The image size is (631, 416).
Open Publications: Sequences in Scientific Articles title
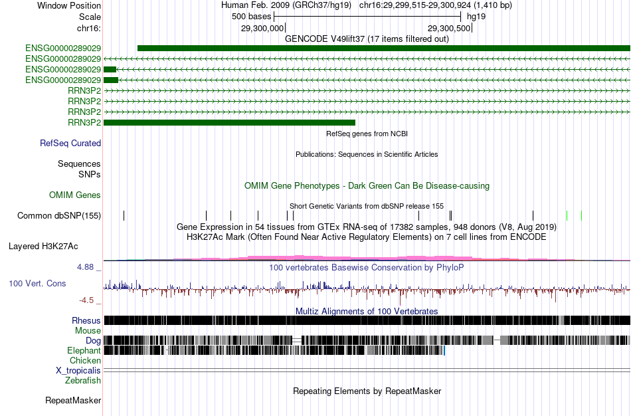pyautogui.click(x=367, y=154)
